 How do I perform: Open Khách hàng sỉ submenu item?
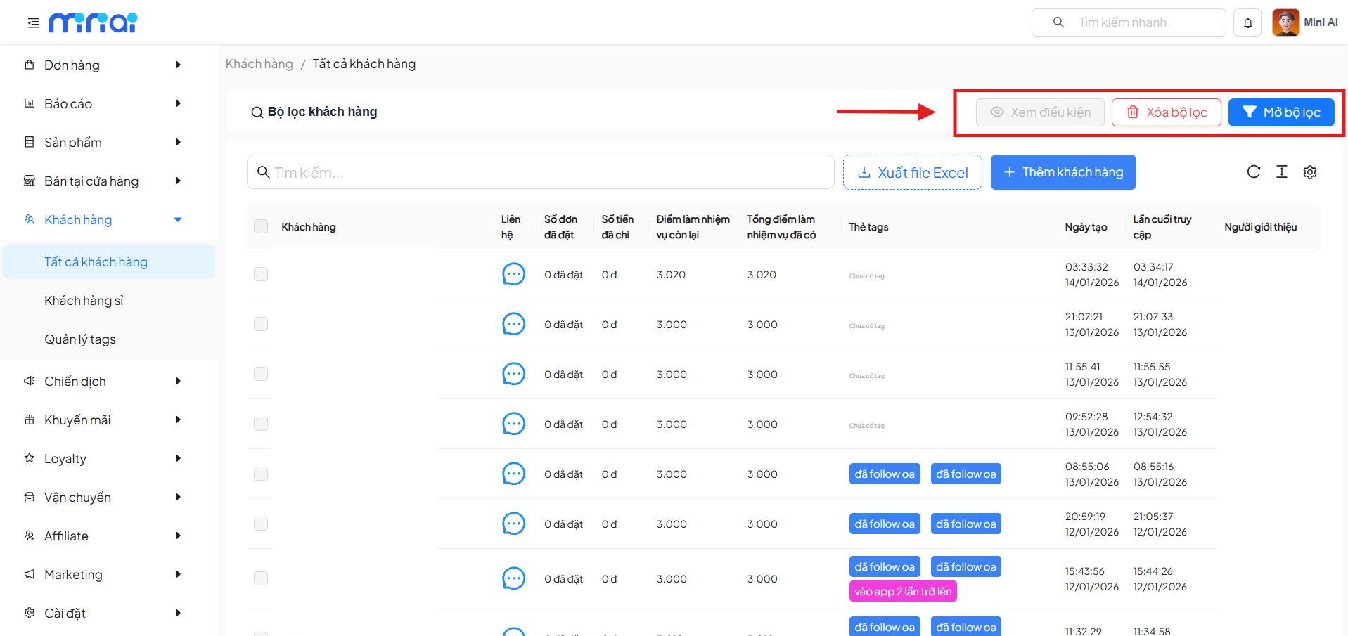pyautogui.click(x=84, y=301)
